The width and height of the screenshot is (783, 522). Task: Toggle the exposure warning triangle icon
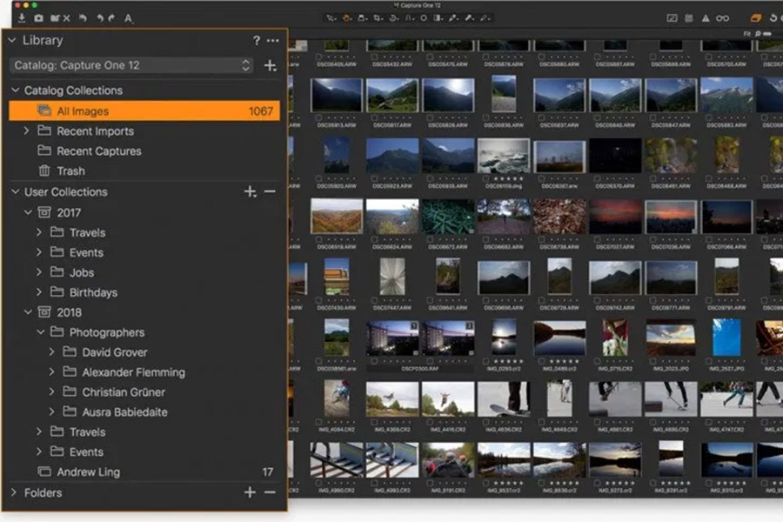[x=706, y=17]
